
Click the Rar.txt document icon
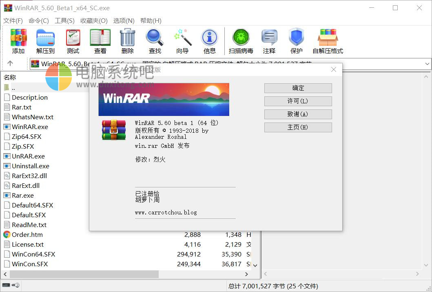(x=7, y=107)
